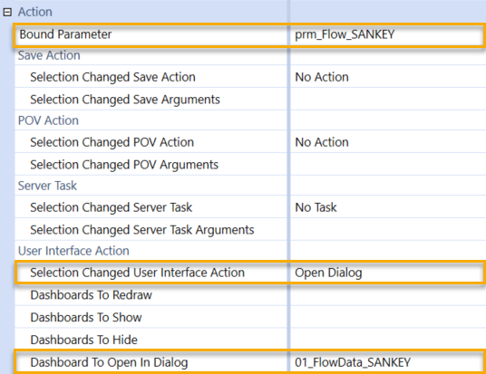Screen dimensions: 486x374
Task: Open the Selection Changed Server Task dropdown
Action: click(388, 207)
